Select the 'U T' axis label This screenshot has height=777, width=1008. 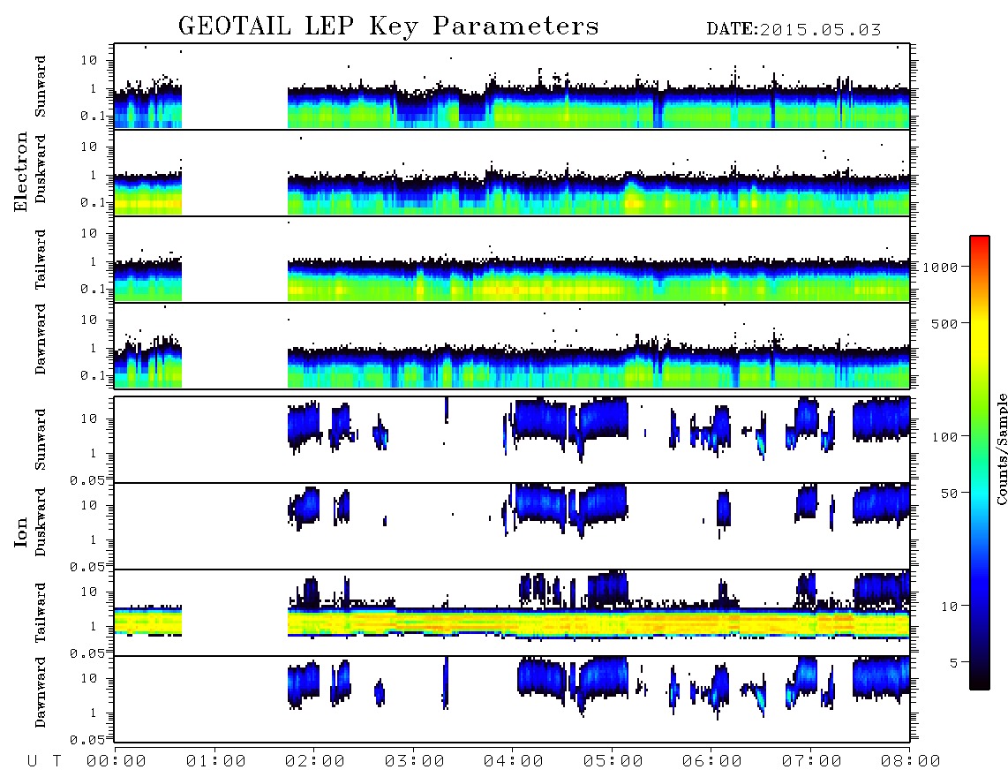coord(44,761)
